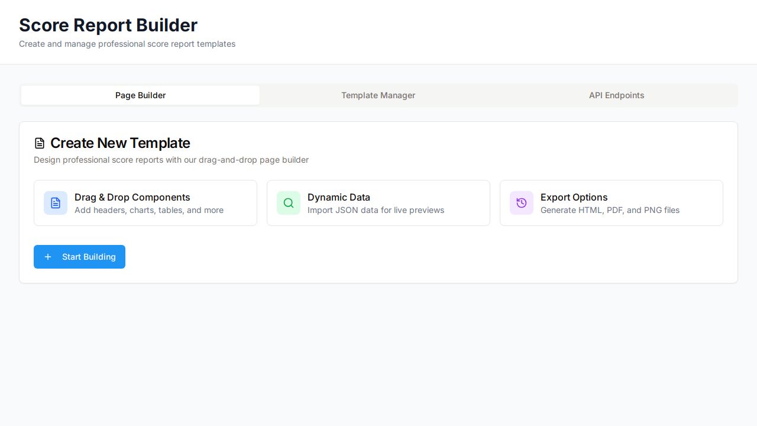Click the drag-and-drop page builder description line
Viewport: 757px width, 426px height.
[171, 160]
